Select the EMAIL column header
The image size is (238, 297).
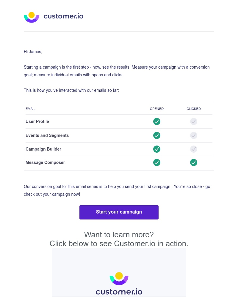click(30, 109)
